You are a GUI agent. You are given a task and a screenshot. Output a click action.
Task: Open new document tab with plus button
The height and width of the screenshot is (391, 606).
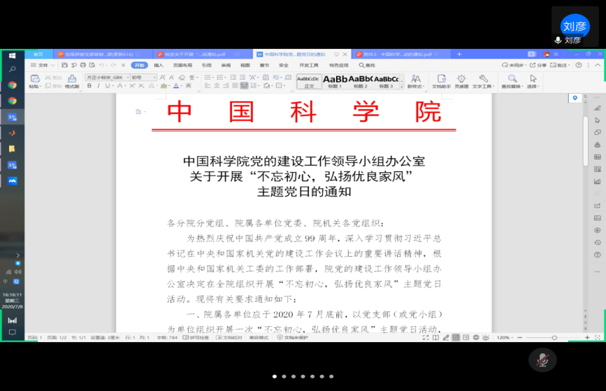pyautogui.click(x=459, y=54)
